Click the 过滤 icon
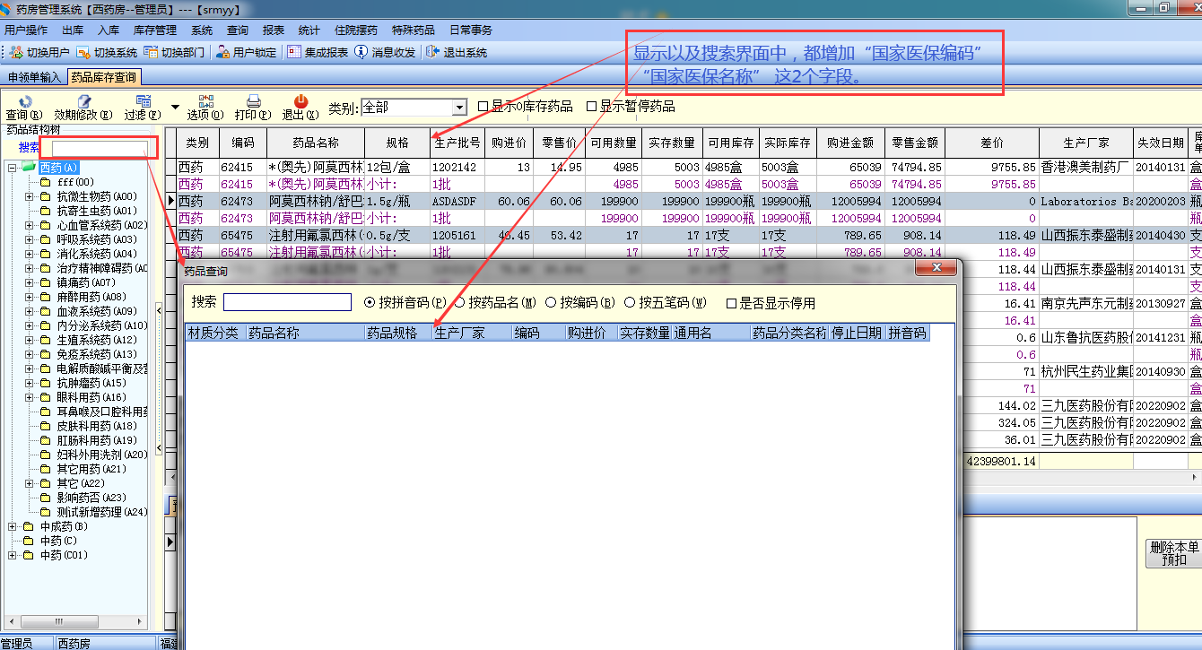The image size is (1202, 650). pyautogui.click(x=143, y=101)
